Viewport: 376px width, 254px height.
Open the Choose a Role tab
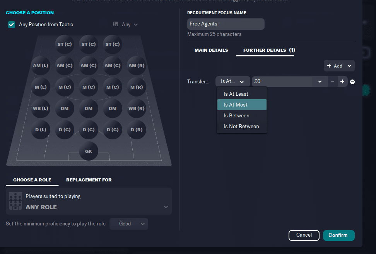(32, 180)
